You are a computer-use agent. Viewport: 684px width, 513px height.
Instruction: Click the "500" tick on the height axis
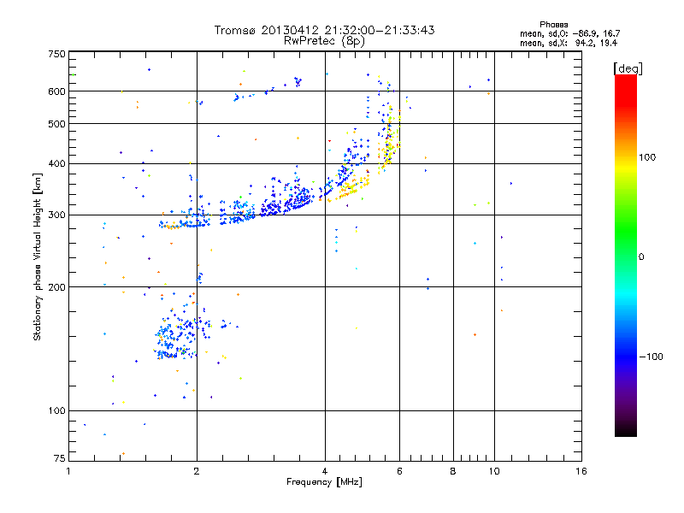pos(56,124)
